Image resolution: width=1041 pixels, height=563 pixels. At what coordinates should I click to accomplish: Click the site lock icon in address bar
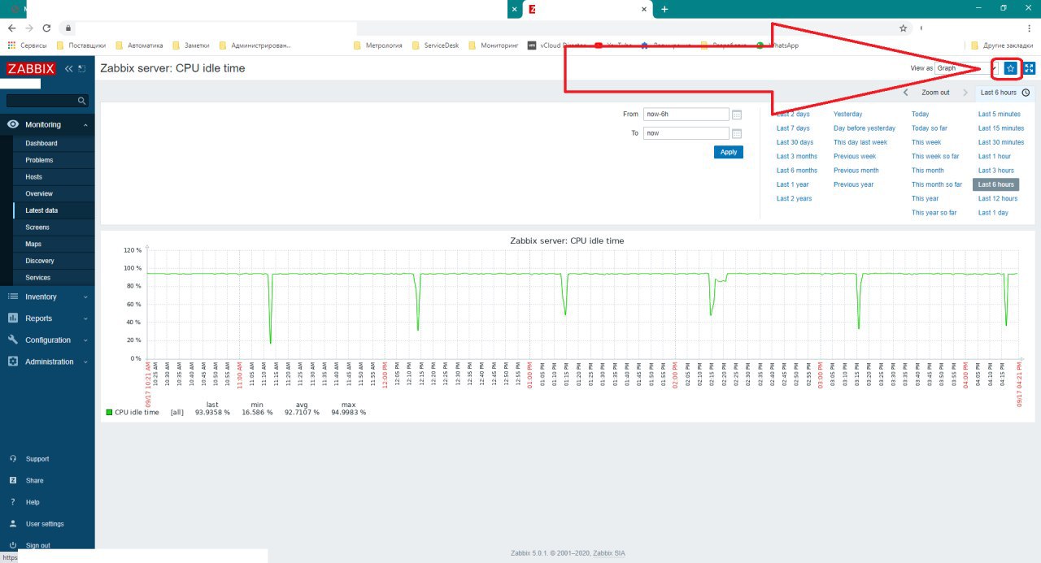68,28
